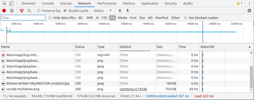Filter requests by All types
The width and height of the screenshot is (254, 100).
(80, 18)
